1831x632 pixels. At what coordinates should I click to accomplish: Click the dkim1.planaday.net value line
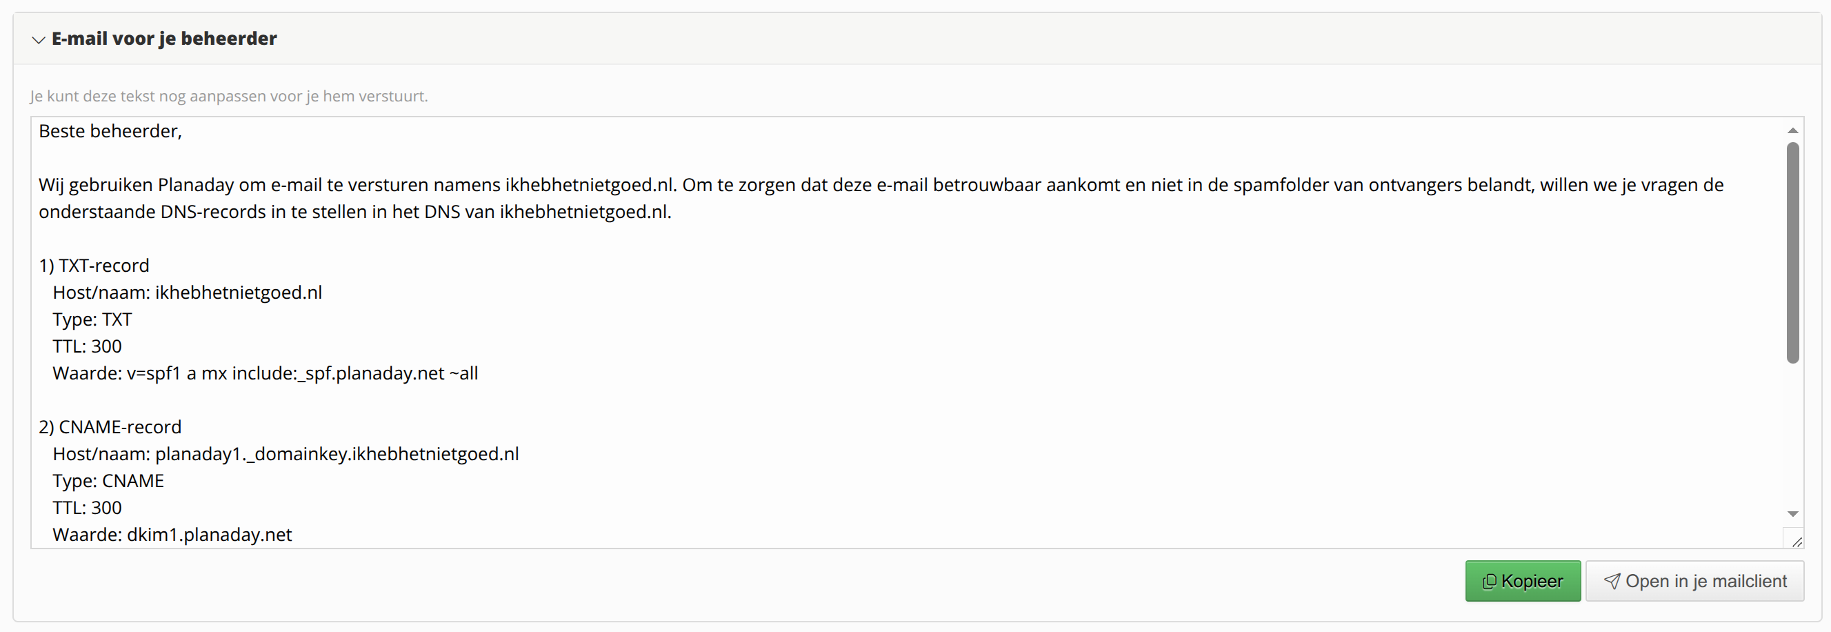click(172, 535)
